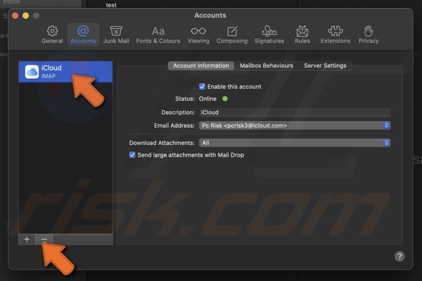The width and height of the screenshot is (422, 281).
Task: Open Composing preferences pane
Action: pyautogui.click(x=232, y=34)
